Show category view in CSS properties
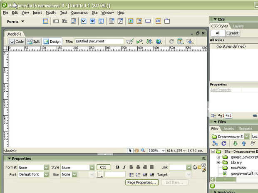Screen dimensions: 258x193 click(213, 116)
